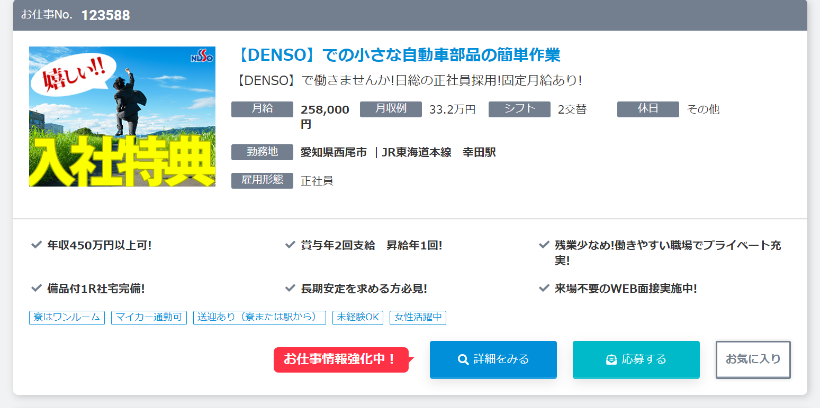The image size is (820, 408).
Task: Click the 愛知県西尾市 location text
Action: point(334,153)
